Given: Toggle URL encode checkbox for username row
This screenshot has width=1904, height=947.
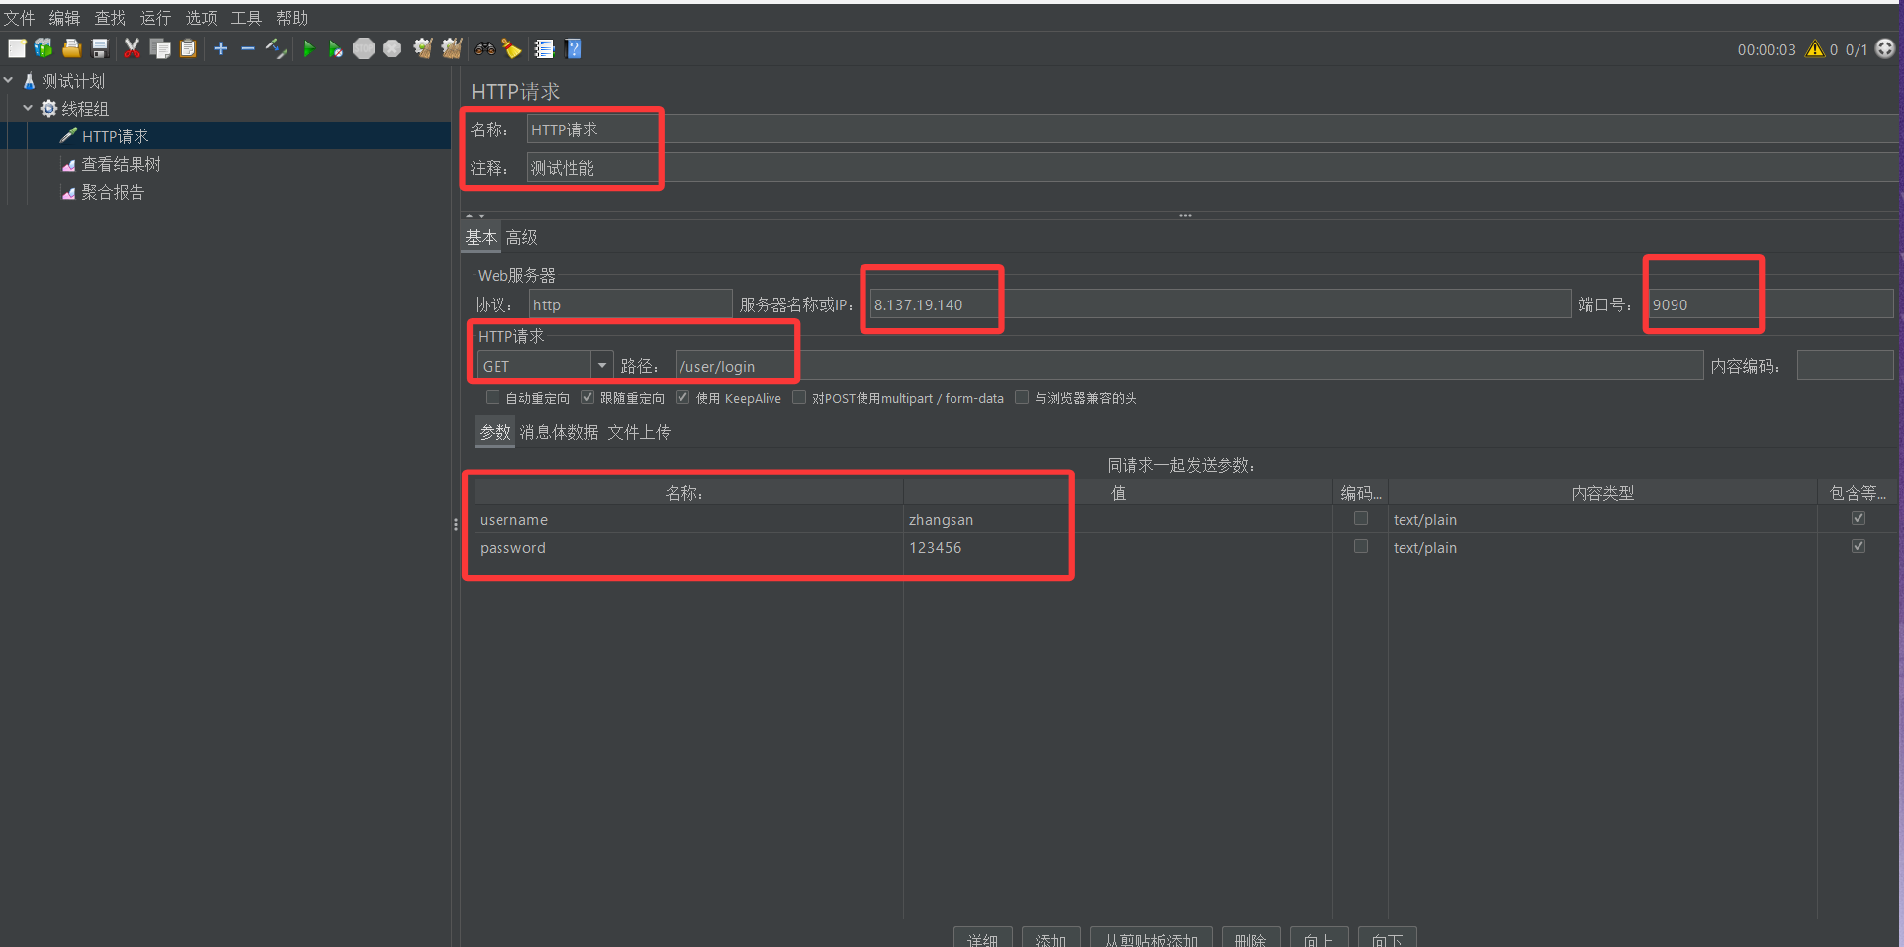Looking at the screenshot, I should click(1361, 518).
